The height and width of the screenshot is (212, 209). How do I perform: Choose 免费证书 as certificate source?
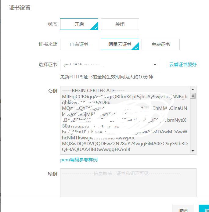tap(160, 44)
